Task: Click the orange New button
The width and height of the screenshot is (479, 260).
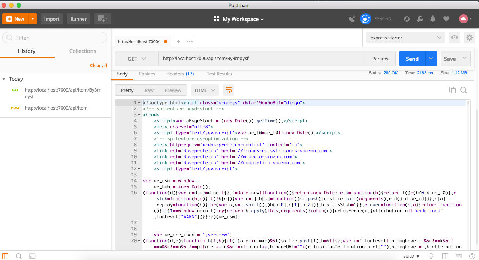Action: [15, 19]
